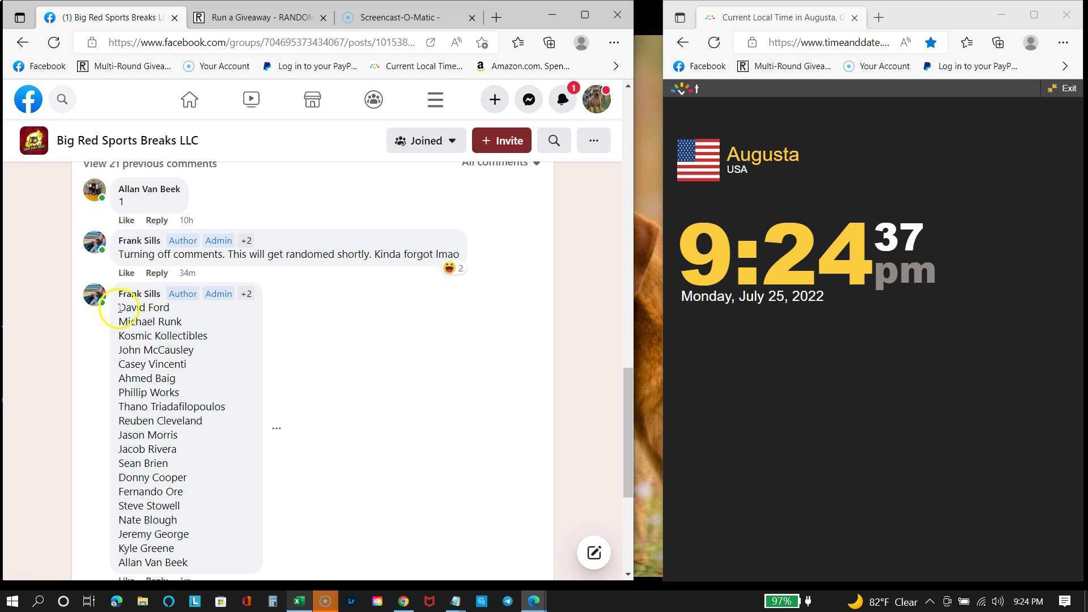Open Facebook Messenger icon
Viewport: 1088px width, 612px height.
pos(528,100)
